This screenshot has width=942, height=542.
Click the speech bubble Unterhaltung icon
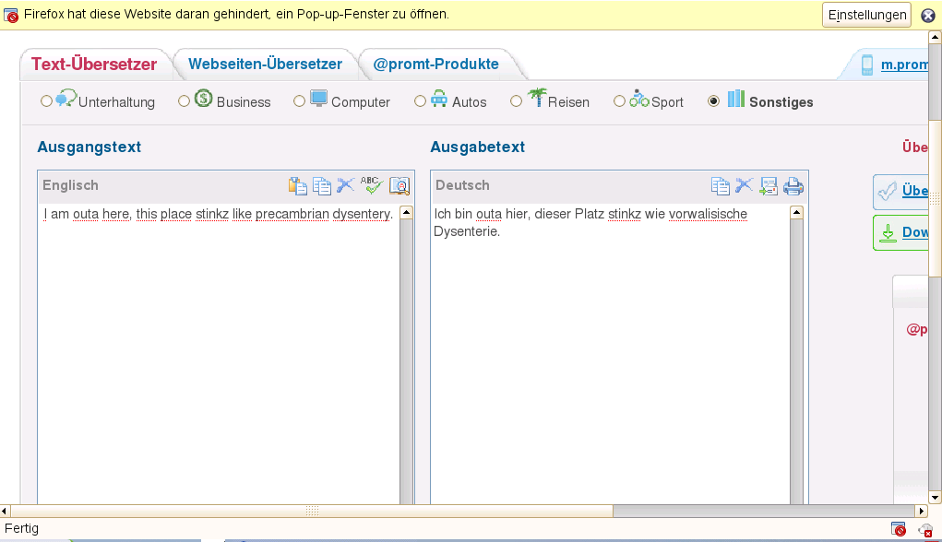tap(66, 98)
